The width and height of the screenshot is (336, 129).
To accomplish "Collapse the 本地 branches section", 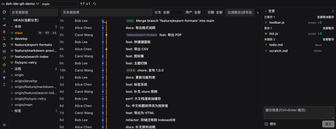I will 12,27.
